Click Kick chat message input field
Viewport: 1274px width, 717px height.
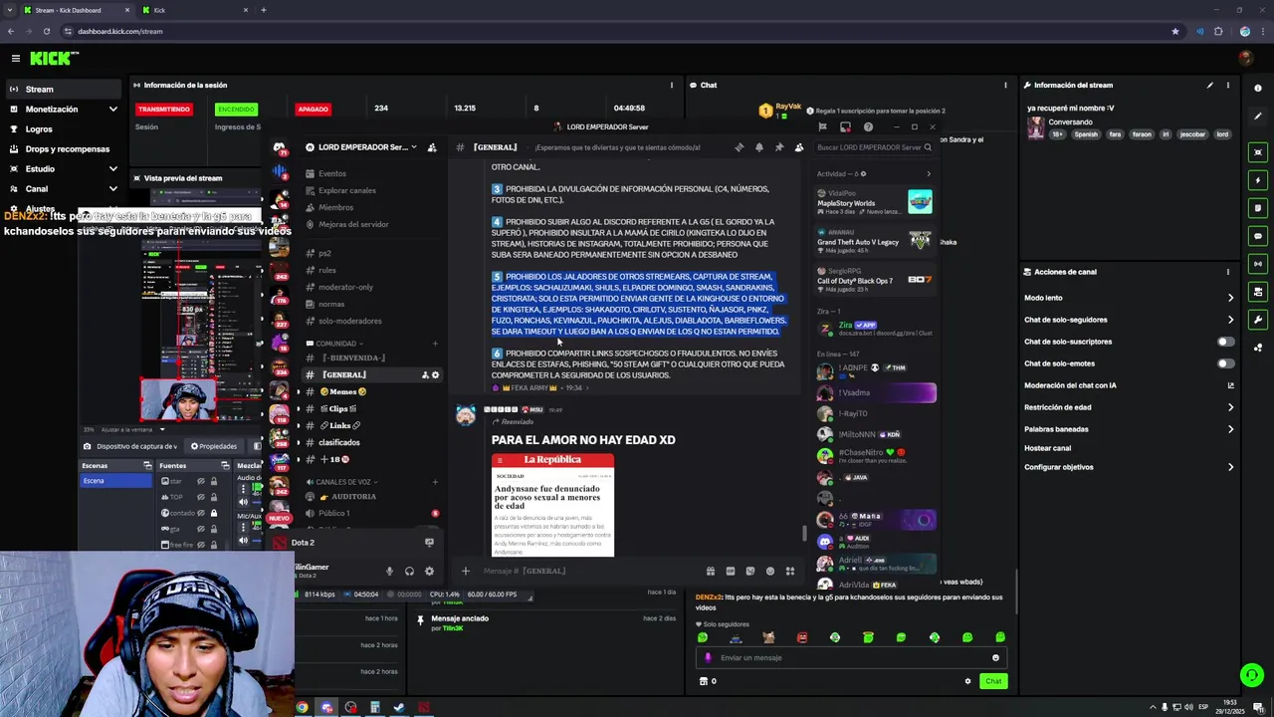[x=851, y=657]
